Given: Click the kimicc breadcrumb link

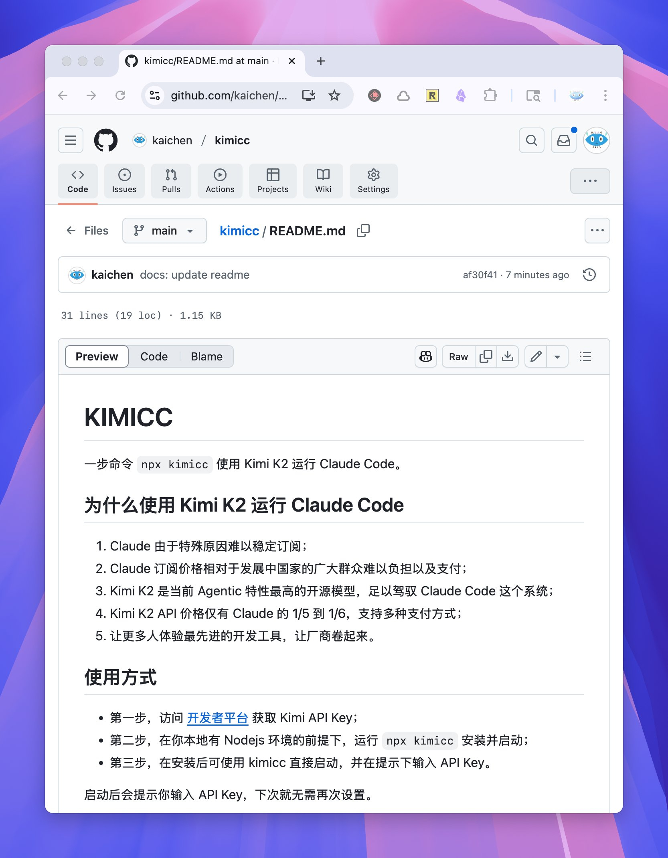Looking at the screenshot, I should pyautogui.click(x=239, y=231).
